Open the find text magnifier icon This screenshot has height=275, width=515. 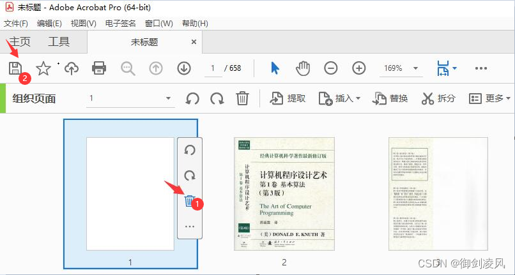pyautogui.click(x=128, y=68)
